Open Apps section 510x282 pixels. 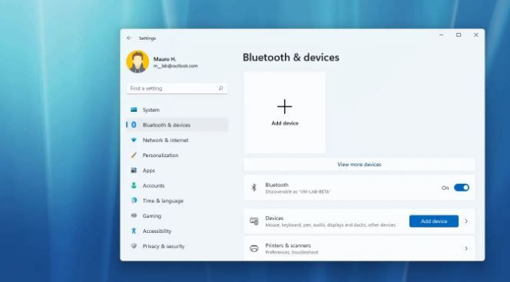(177, 170)
